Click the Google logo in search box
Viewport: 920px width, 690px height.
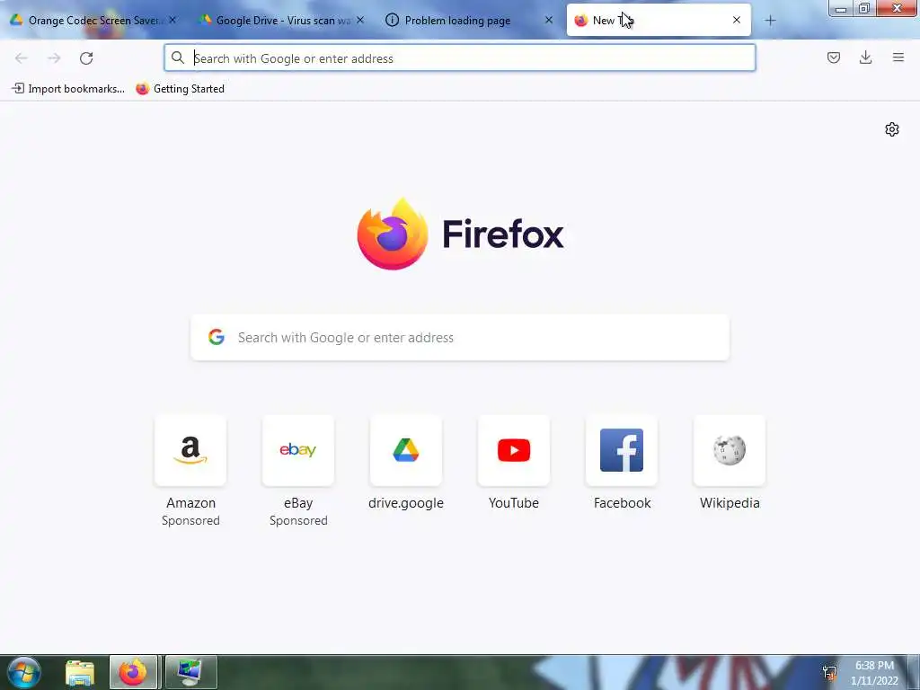tap(217, 337)
